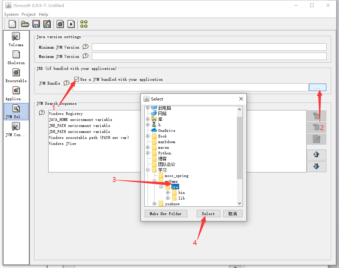Click the New project toolbar icon

click(x=12, y=24)
